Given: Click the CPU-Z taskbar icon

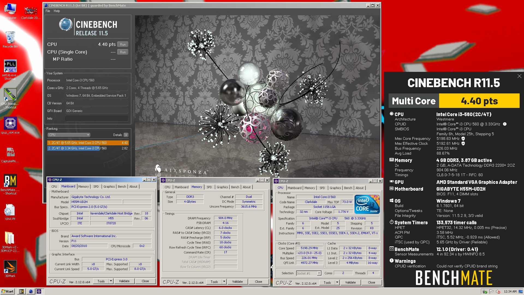Looking at the screenshot, I should tap(39, 291).
